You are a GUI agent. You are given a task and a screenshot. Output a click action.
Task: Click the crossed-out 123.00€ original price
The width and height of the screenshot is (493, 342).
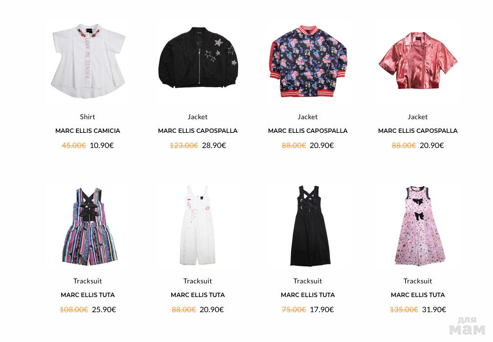(184, 146)
